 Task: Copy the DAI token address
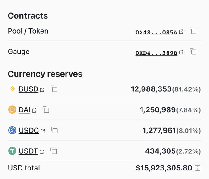coord(46,110)
